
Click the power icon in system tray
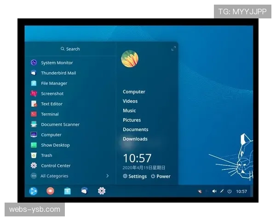229,191
